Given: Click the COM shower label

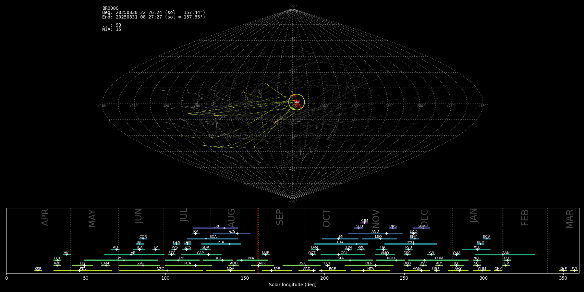Looking at the screenshot, I should click(439, 258).
